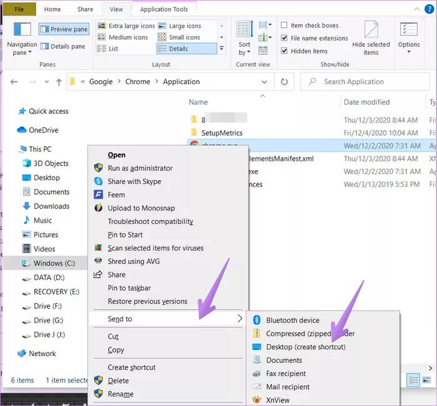
Task: Go back with the back arrow
Action: 14,82
